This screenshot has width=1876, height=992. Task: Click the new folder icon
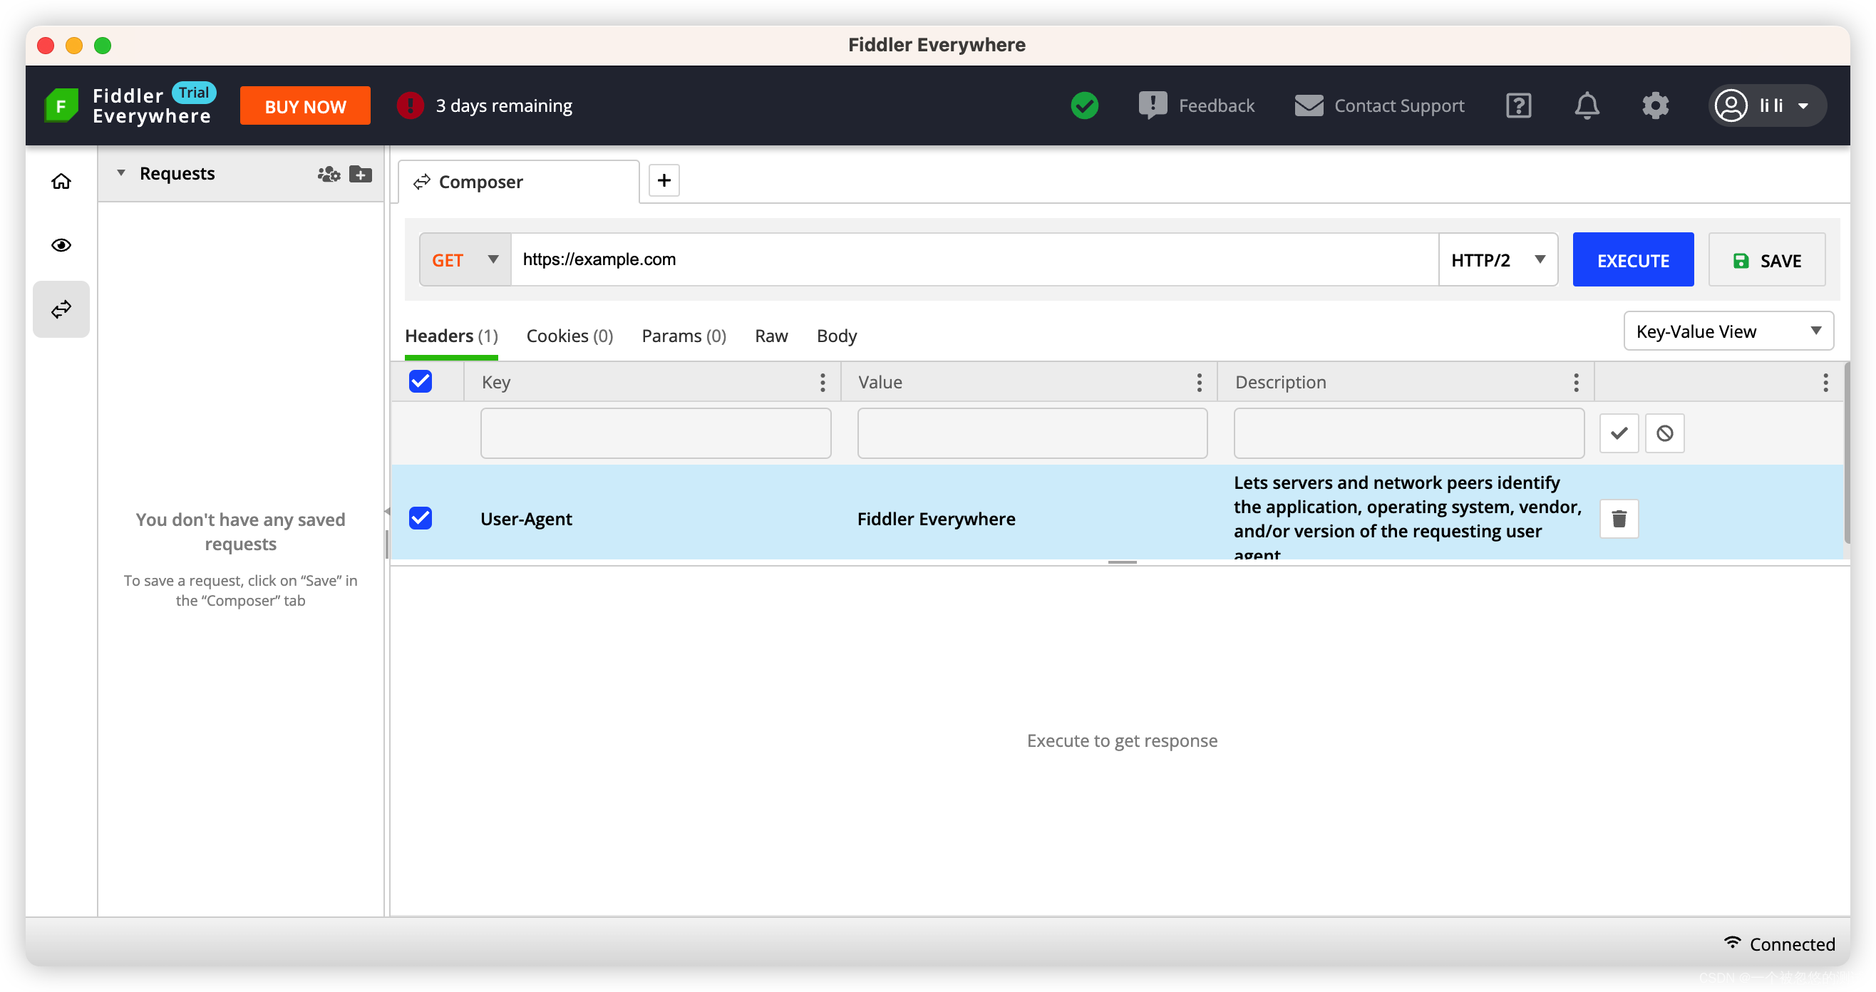click(x=361, y=174)
